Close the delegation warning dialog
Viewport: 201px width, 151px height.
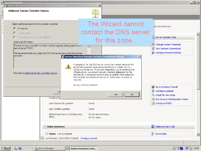pos(139,57)
